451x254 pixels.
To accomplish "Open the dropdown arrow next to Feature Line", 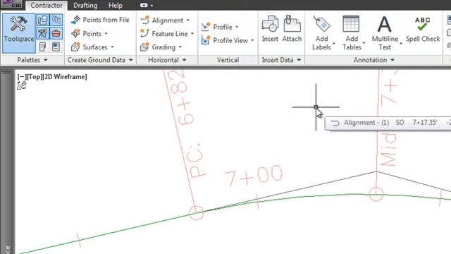I will (x=192, y=34).
